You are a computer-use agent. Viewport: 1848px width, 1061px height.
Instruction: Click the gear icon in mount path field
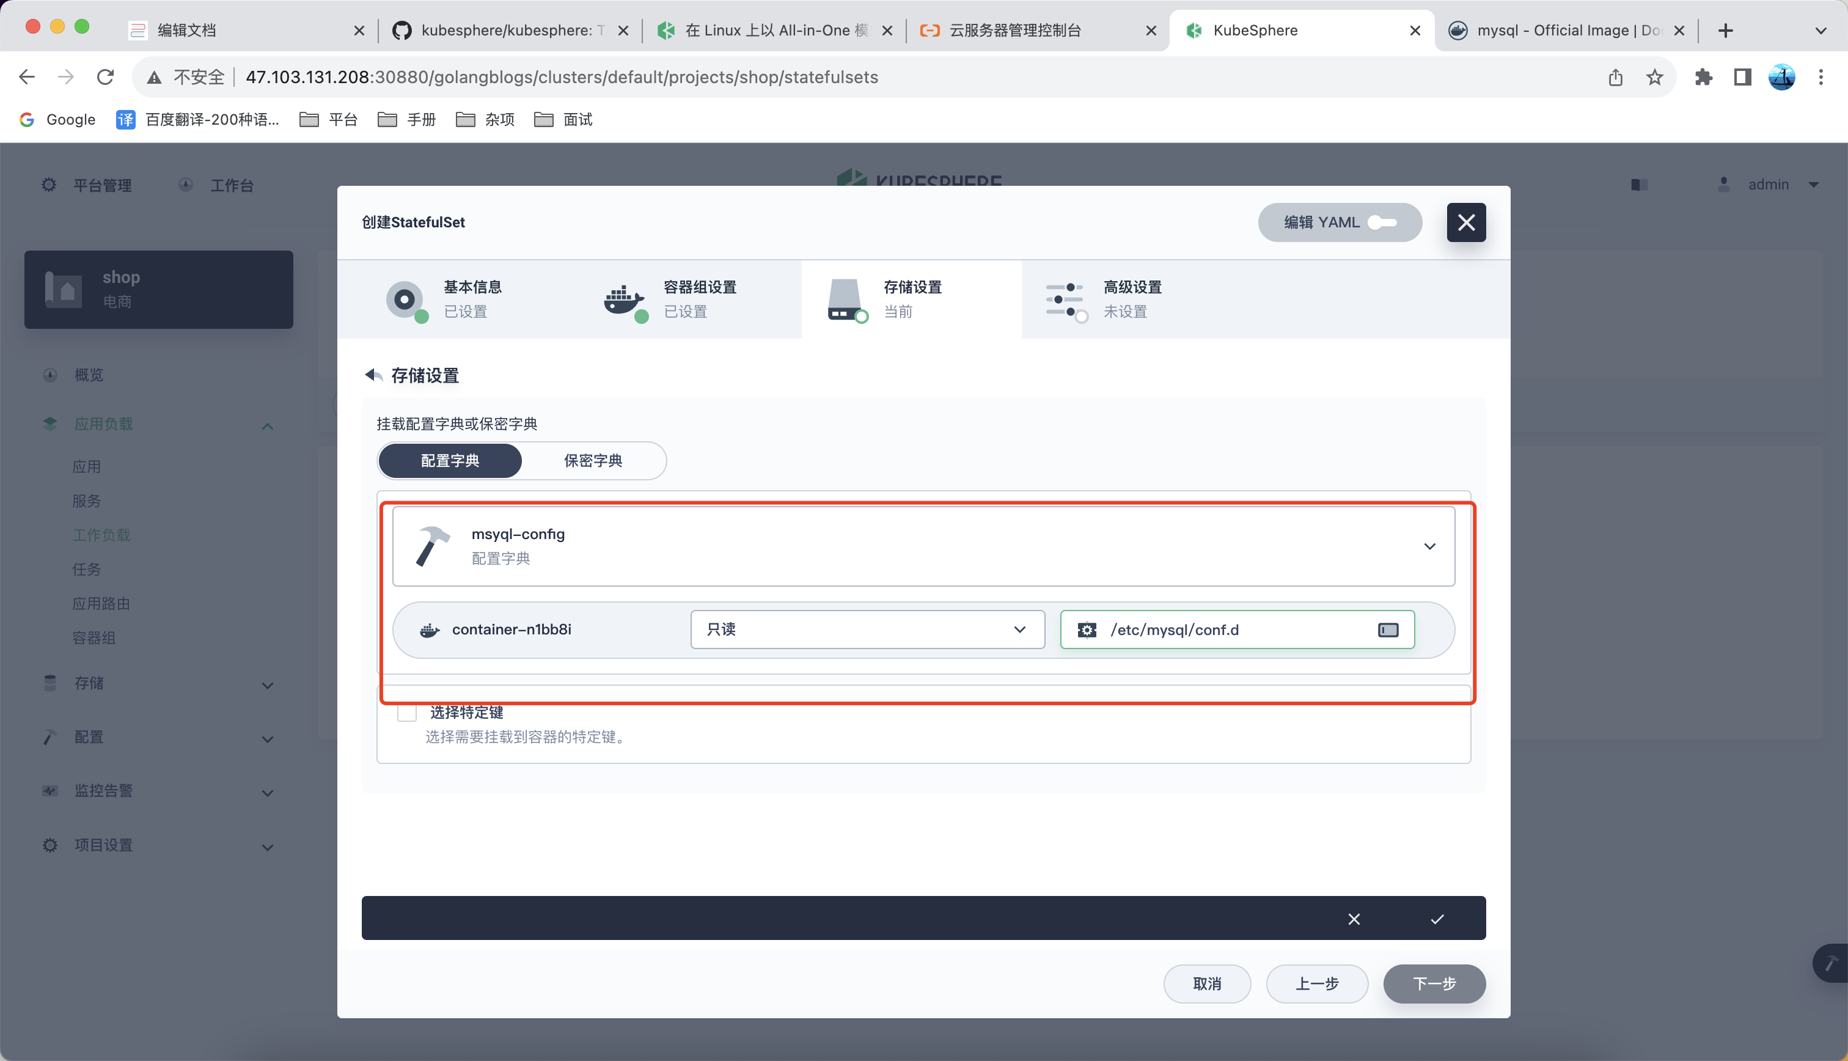point(1087,630)
